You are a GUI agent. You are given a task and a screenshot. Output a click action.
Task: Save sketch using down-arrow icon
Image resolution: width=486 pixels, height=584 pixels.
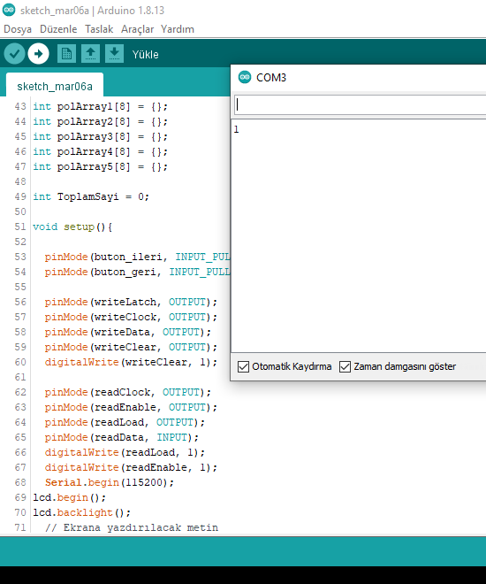click(114, 54)
